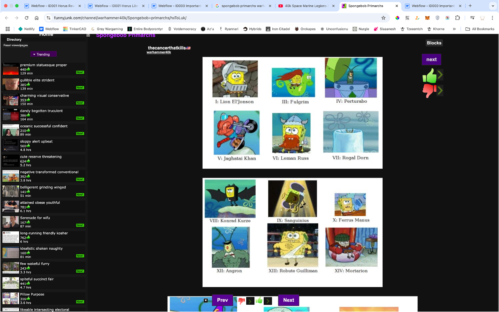Screen dimensions: 499x312
Task: Click the Blocks button
Action: (x=434, y=43)
